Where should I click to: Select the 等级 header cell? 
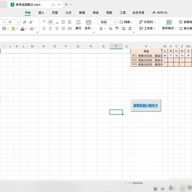pyautogui.click(x=146, y=51)
